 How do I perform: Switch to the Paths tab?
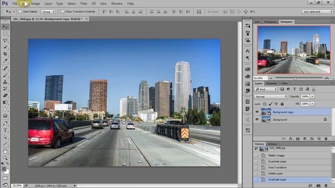click(x=284, y=84)
